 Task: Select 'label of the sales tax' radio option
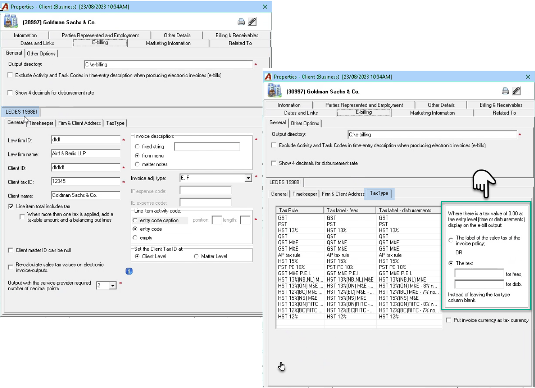click(451, 240)
